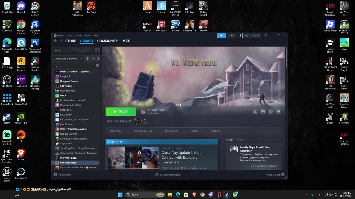Open Manage Downloads

click(x=168, y=175)
